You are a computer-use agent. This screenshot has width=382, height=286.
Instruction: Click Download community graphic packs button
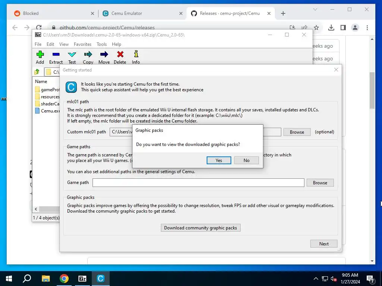coord(200,228)
